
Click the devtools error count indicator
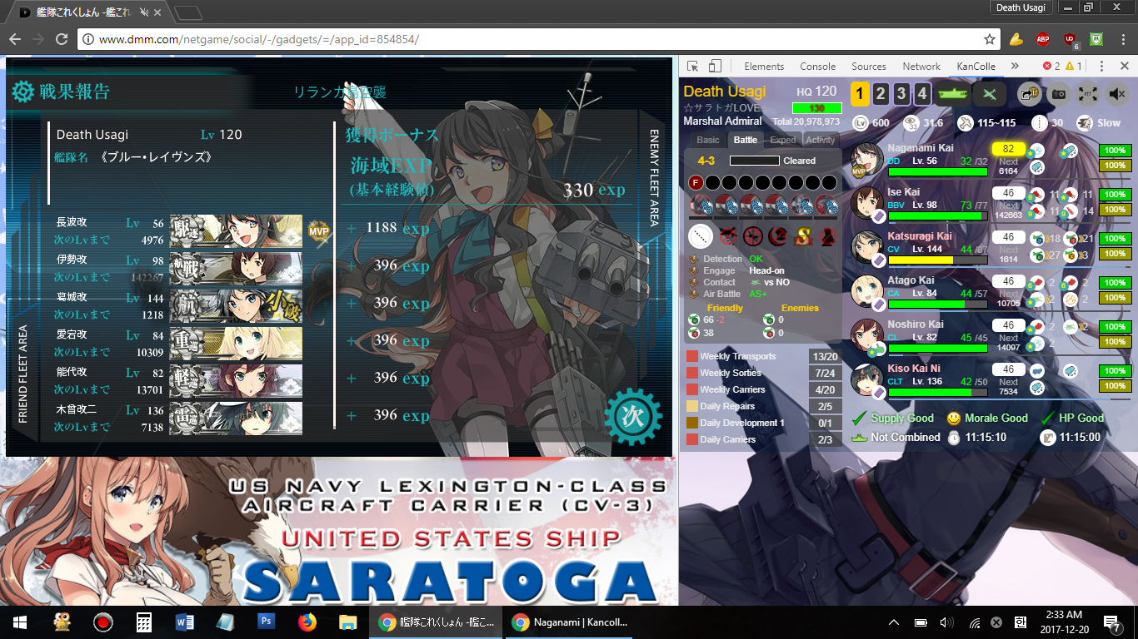tap(1051, 67)
